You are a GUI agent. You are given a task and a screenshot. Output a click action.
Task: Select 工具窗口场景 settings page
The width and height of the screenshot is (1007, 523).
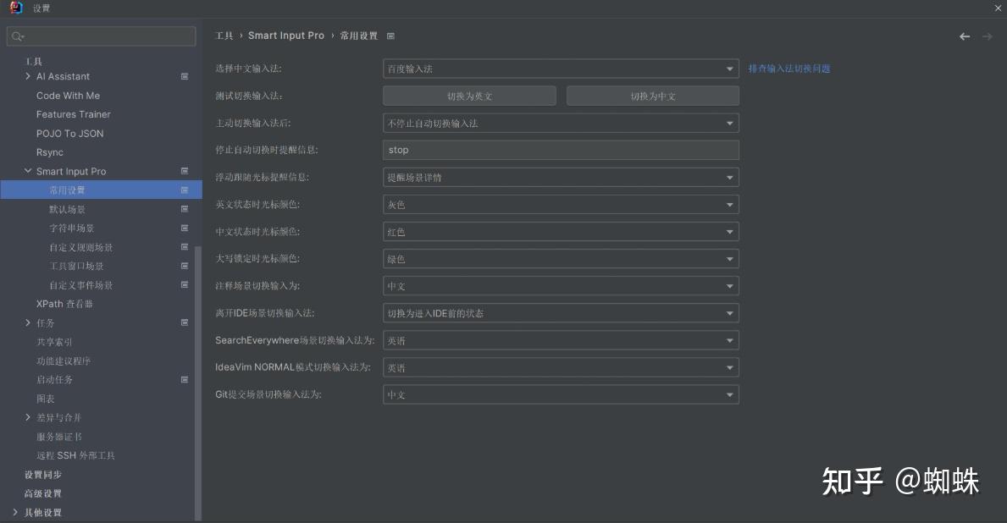click(76, 266)
